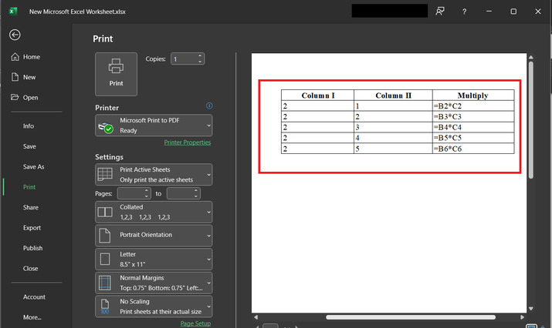Click the large Print button
552x328 pixels.
(x=116, y=74)
